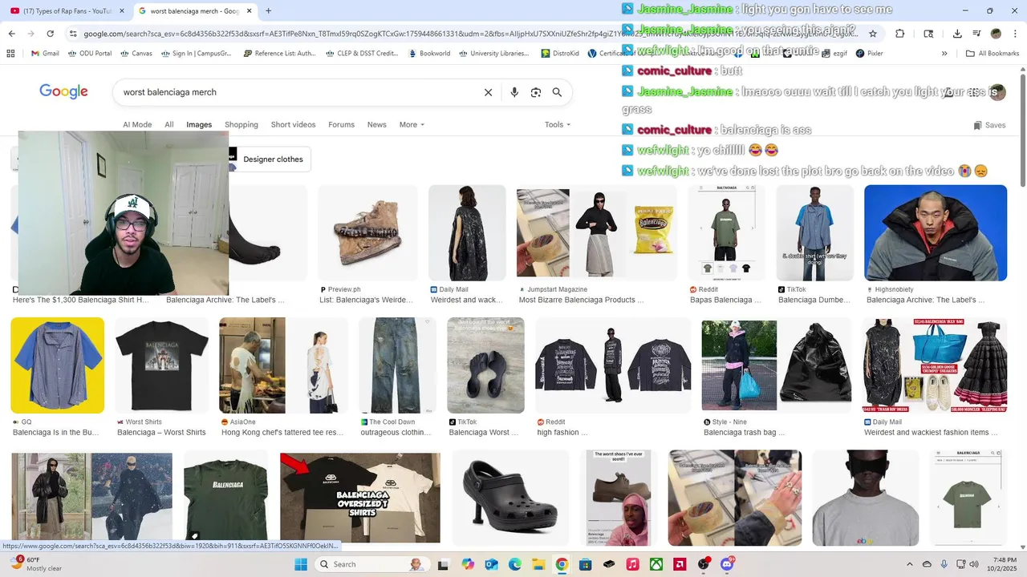Open the Tools dropdown
This screenshot has width=1027, height=577.
558,124
